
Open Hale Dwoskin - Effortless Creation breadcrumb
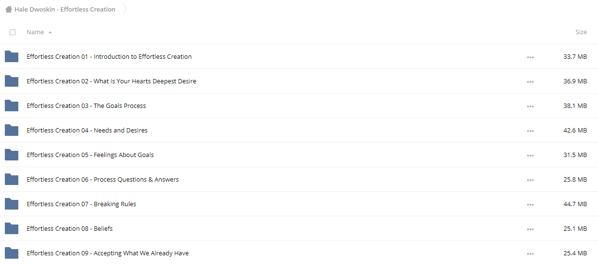click(65, 9)
